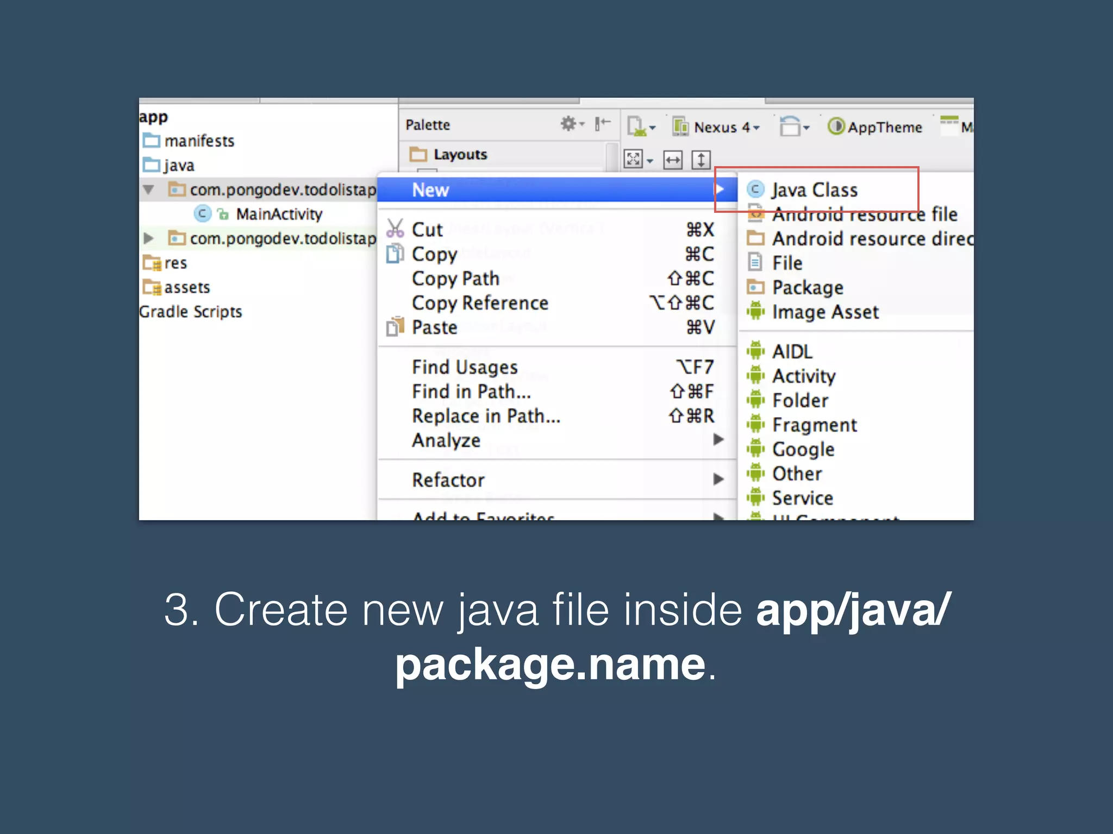The image size is (1113, 834).
Task: Click the Cut scissors icon
Action: tap(395, 229)
